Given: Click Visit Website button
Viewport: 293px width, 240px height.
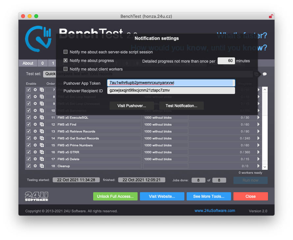Looking at the screenshot, I should coord(162,196).
